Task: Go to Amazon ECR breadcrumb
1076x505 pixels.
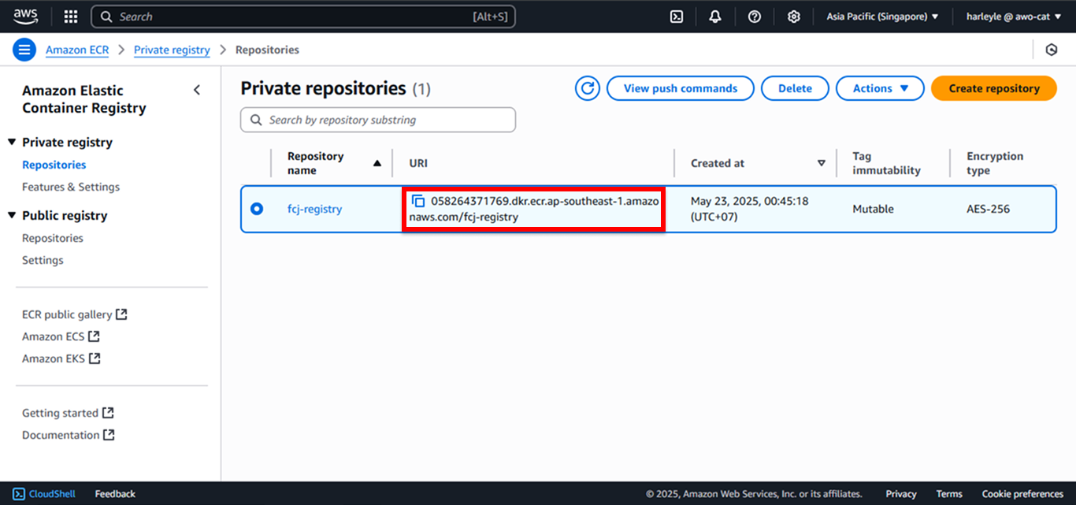Action: point(77,50)
